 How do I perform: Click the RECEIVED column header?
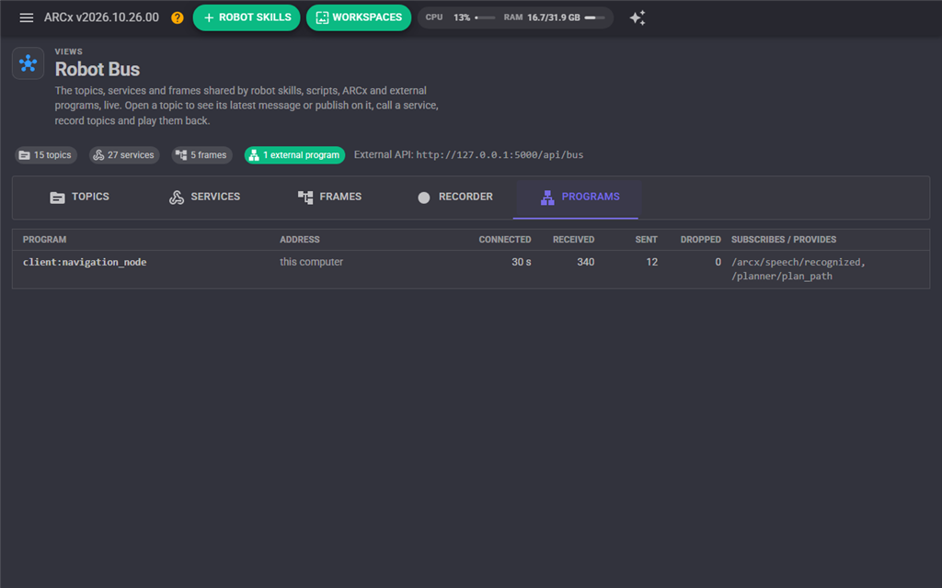(x=574, y=240)
